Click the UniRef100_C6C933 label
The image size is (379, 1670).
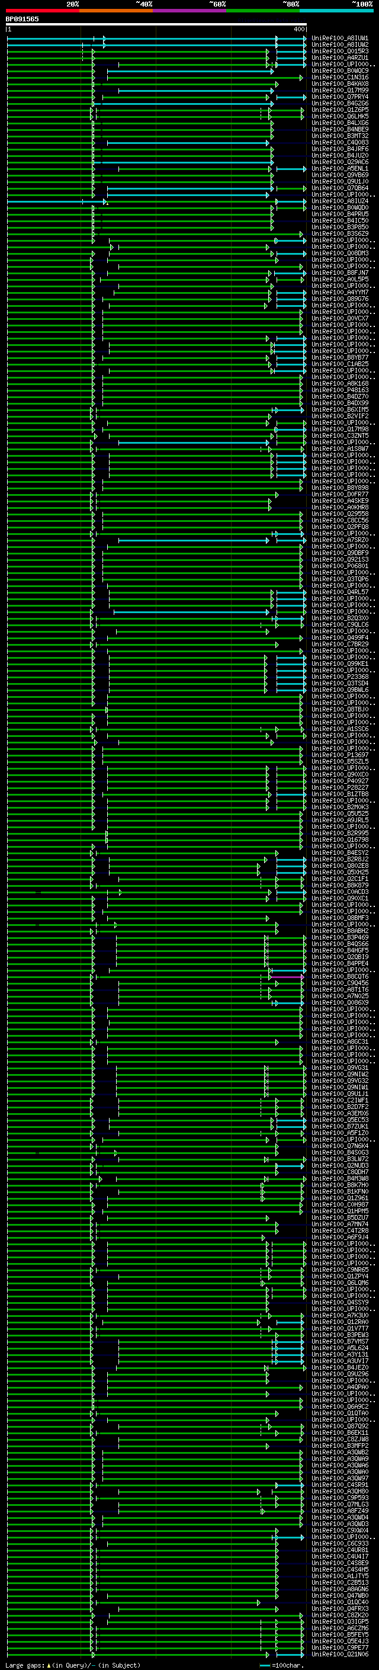(339, 1543)
